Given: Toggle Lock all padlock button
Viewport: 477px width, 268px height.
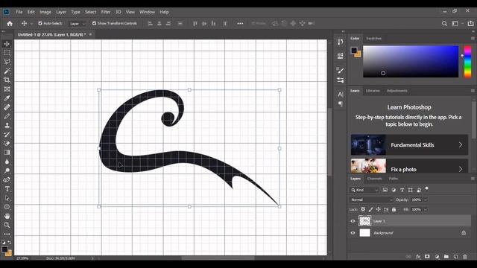Looking at the screenshot, I should (394, 209).
